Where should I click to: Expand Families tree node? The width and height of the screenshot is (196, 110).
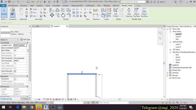tap(168, 73)
